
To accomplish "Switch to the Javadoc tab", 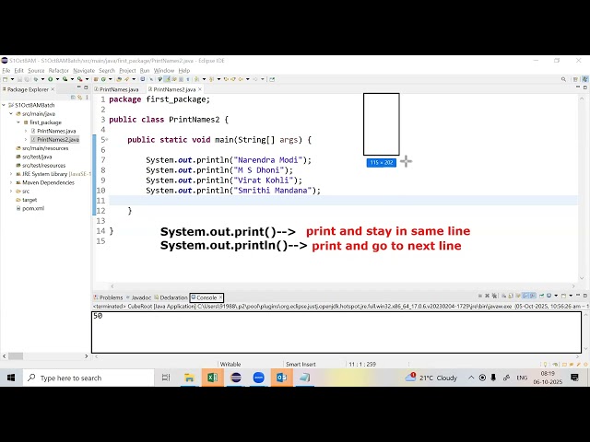I will (139, 297).
